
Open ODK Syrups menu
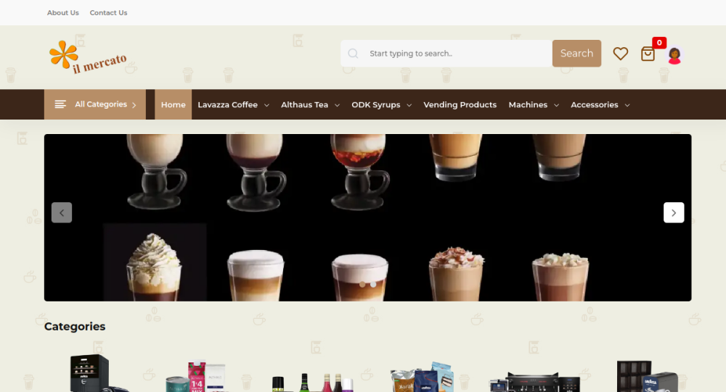(376, 105)
